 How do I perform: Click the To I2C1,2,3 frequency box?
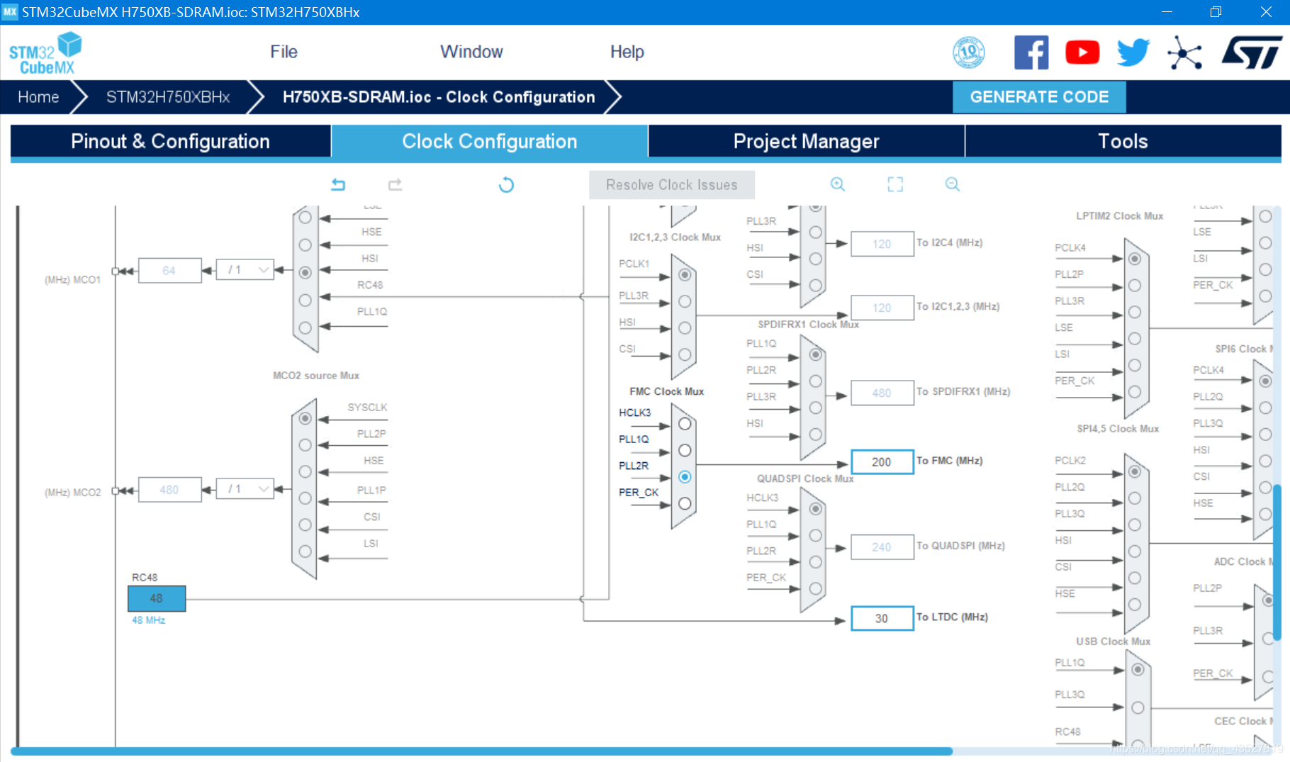[882, 308]
